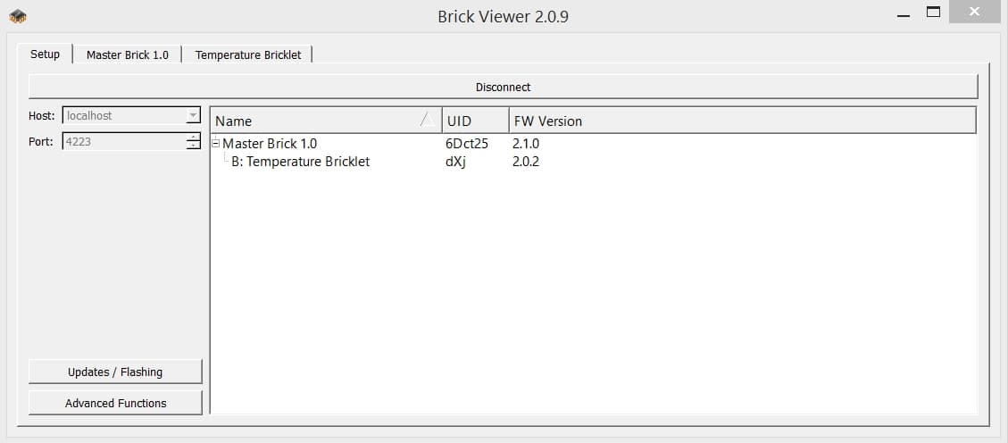Screen dimensions: 1008x443
Task: Click the Port 4223 input field
Action: 123,141
